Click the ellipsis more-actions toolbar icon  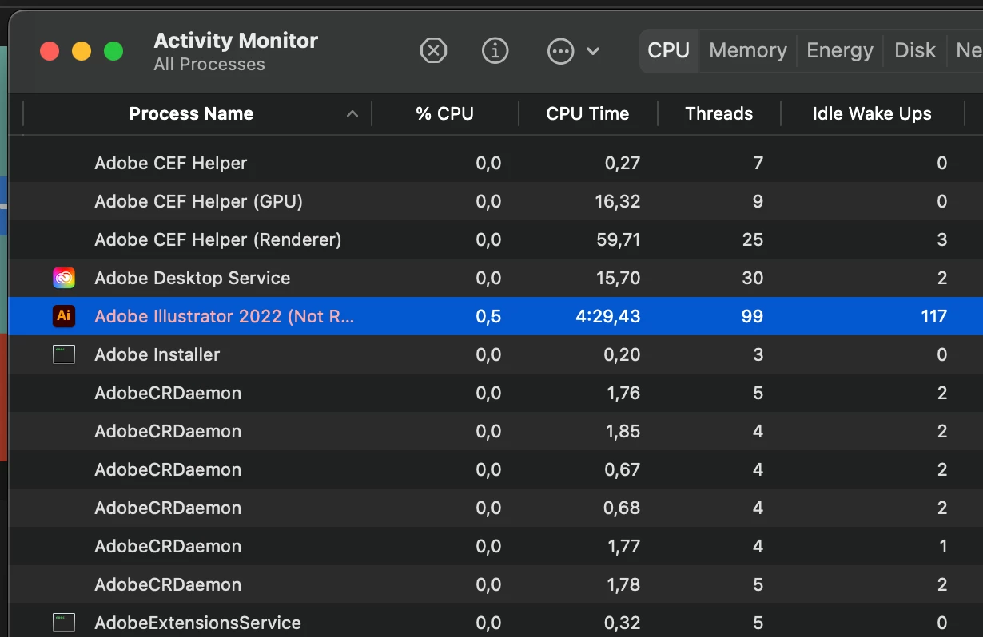560,52
